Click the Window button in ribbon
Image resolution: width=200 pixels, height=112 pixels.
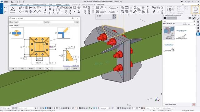[x=196, y=10]
